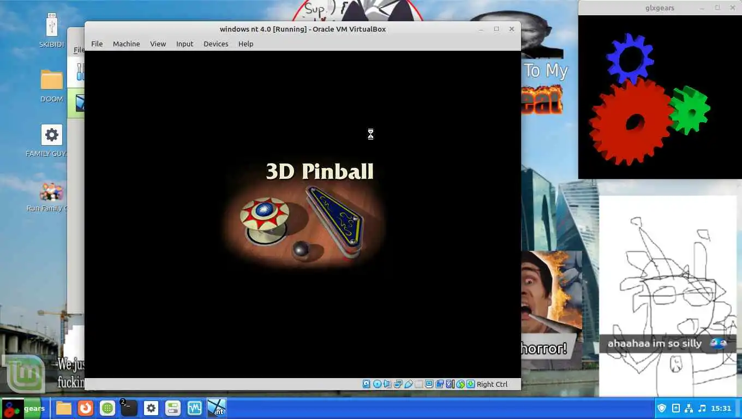Click the CPU virtualization 'V' status icon
Image resolution: width=742 pixels, height=419 pixels.
click(450, 384)
